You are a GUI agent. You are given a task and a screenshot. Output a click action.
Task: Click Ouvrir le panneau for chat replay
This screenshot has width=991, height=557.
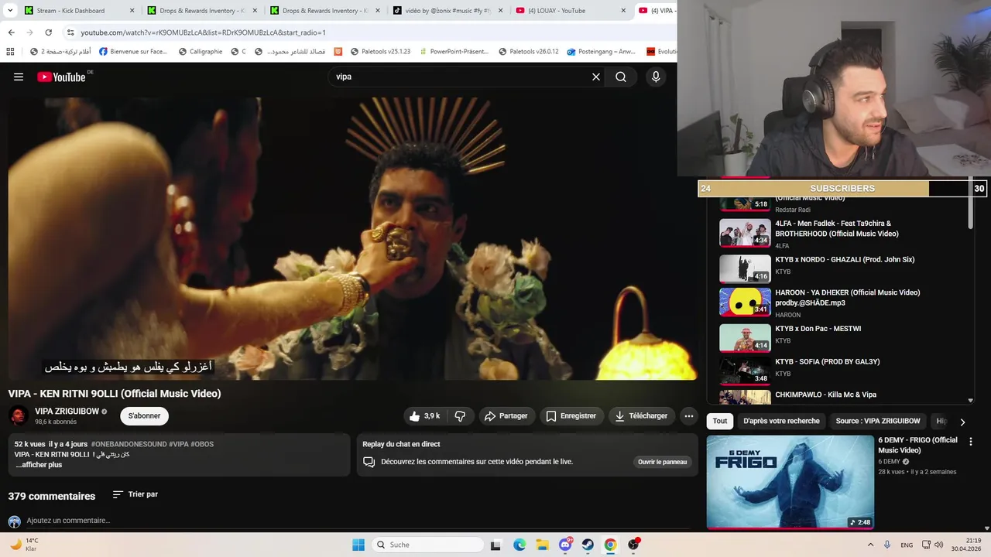(662, 462)
